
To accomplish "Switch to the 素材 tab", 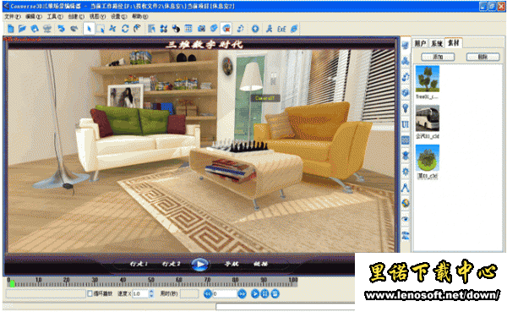I will coord(454,43).
